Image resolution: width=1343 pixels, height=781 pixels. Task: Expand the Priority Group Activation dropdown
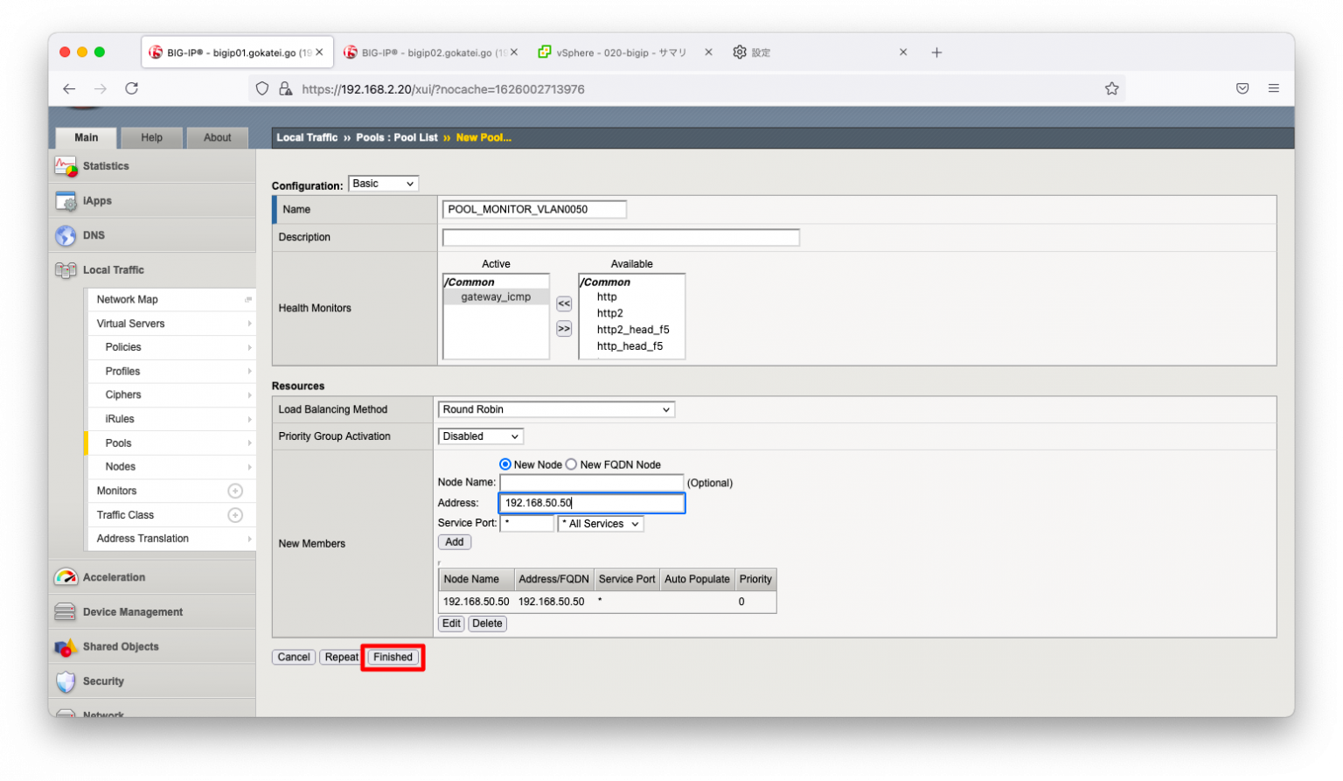(480, 436)
